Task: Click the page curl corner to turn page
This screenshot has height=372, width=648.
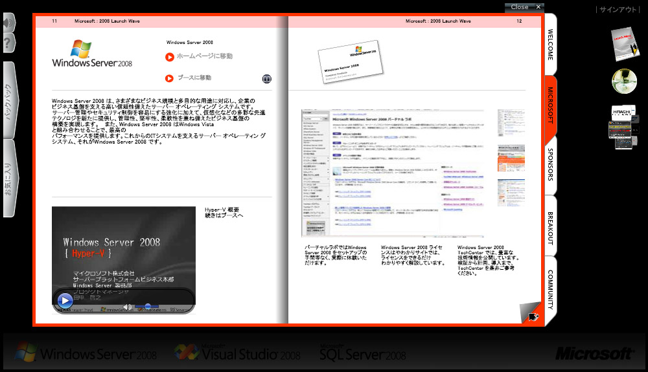Action: tap(532, 314)
